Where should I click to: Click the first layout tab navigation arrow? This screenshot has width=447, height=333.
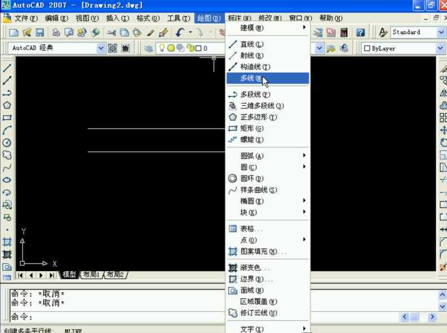tap(20, 275)
